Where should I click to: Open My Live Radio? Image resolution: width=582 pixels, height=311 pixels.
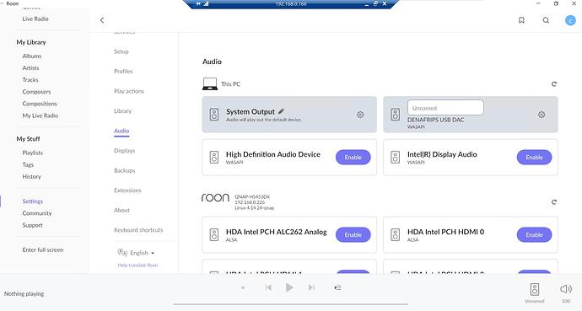pyautogui.click(x=40, y=115)
